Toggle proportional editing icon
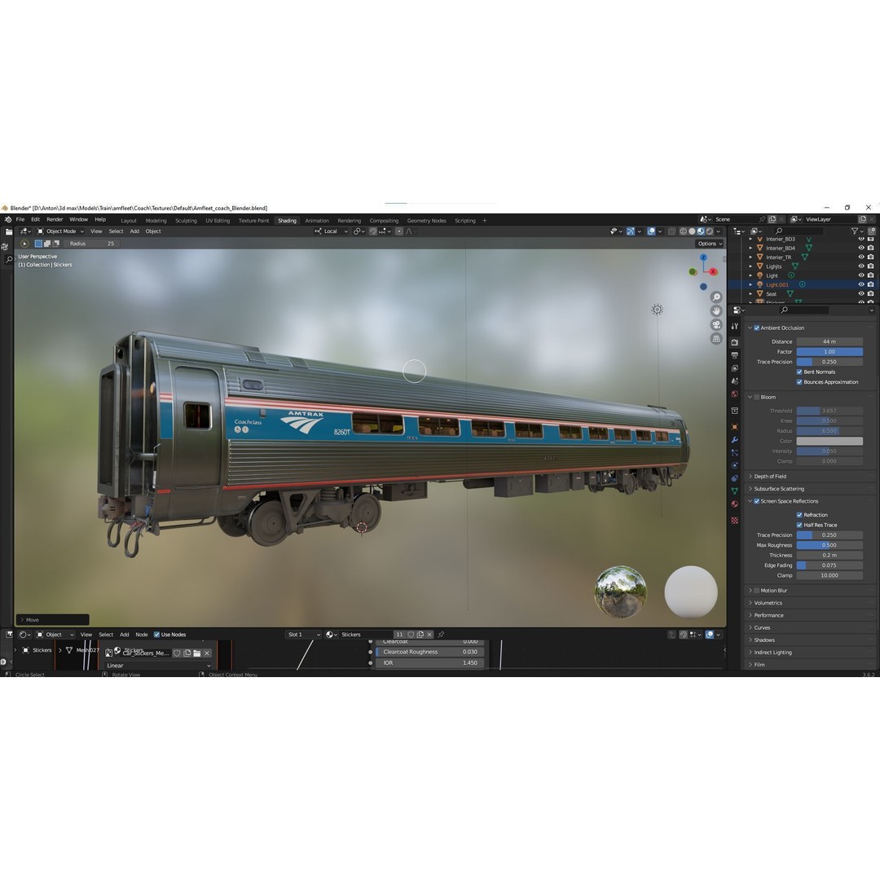The width and height of the screenshot is (880, 880). pyautogui.click(x=399, y=231)
